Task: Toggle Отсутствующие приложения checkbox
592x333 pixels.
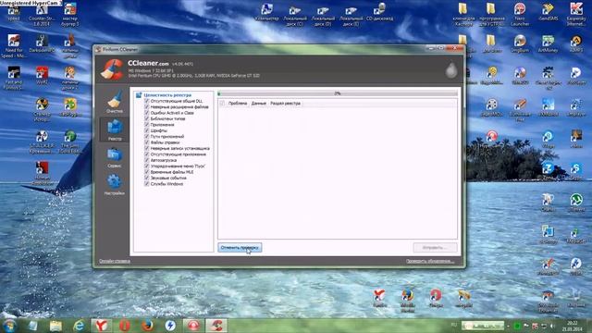Action: click(147, 154)
